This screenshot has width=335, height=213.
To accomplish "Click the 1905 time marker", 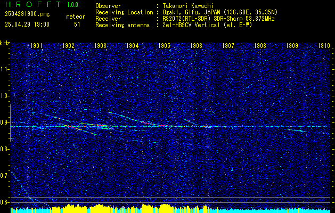I will coord(164,46).
